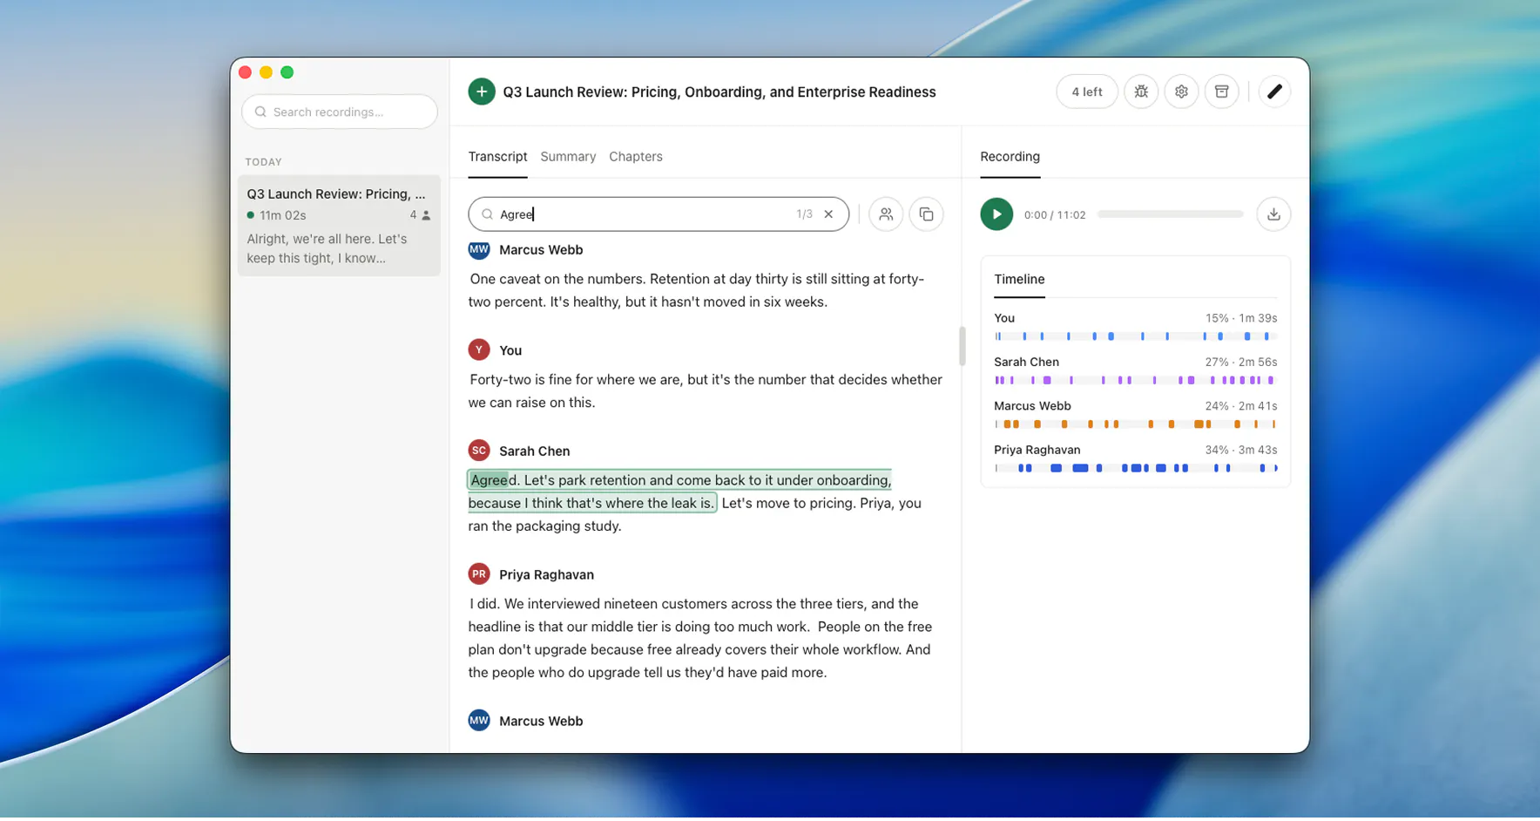The height and width of the screenshot is (821, 1540).
Task: Click the 1/3 search result counter
Action: [x=804, y=214]
